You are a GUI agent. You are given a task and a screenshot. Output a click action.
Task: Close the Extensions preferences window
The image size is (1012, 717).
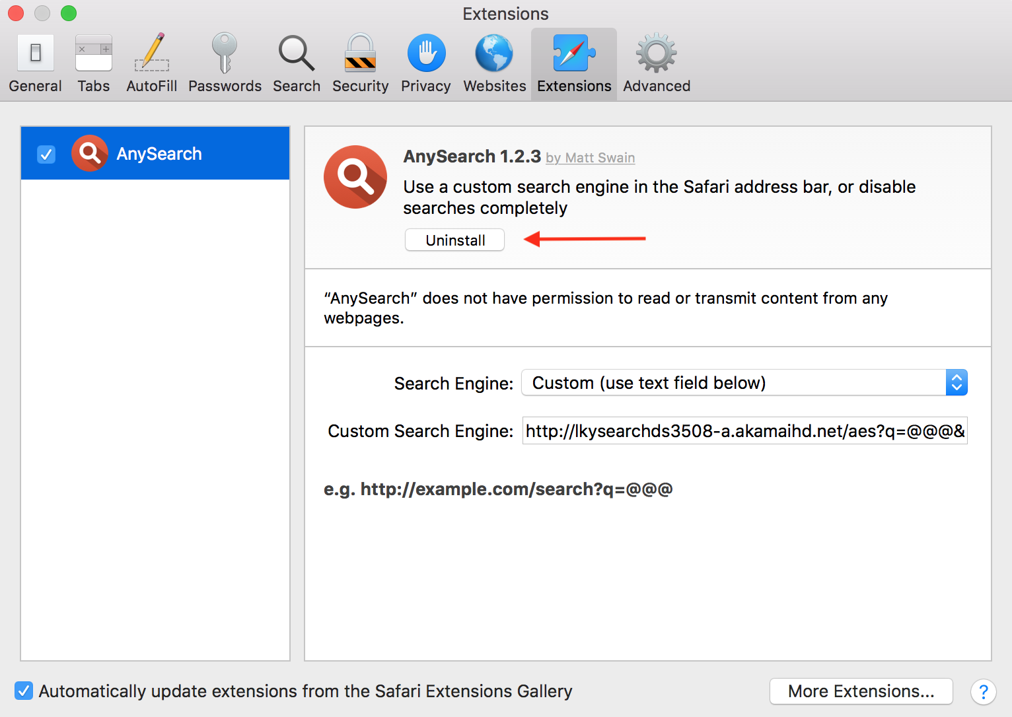click(16, 13)
